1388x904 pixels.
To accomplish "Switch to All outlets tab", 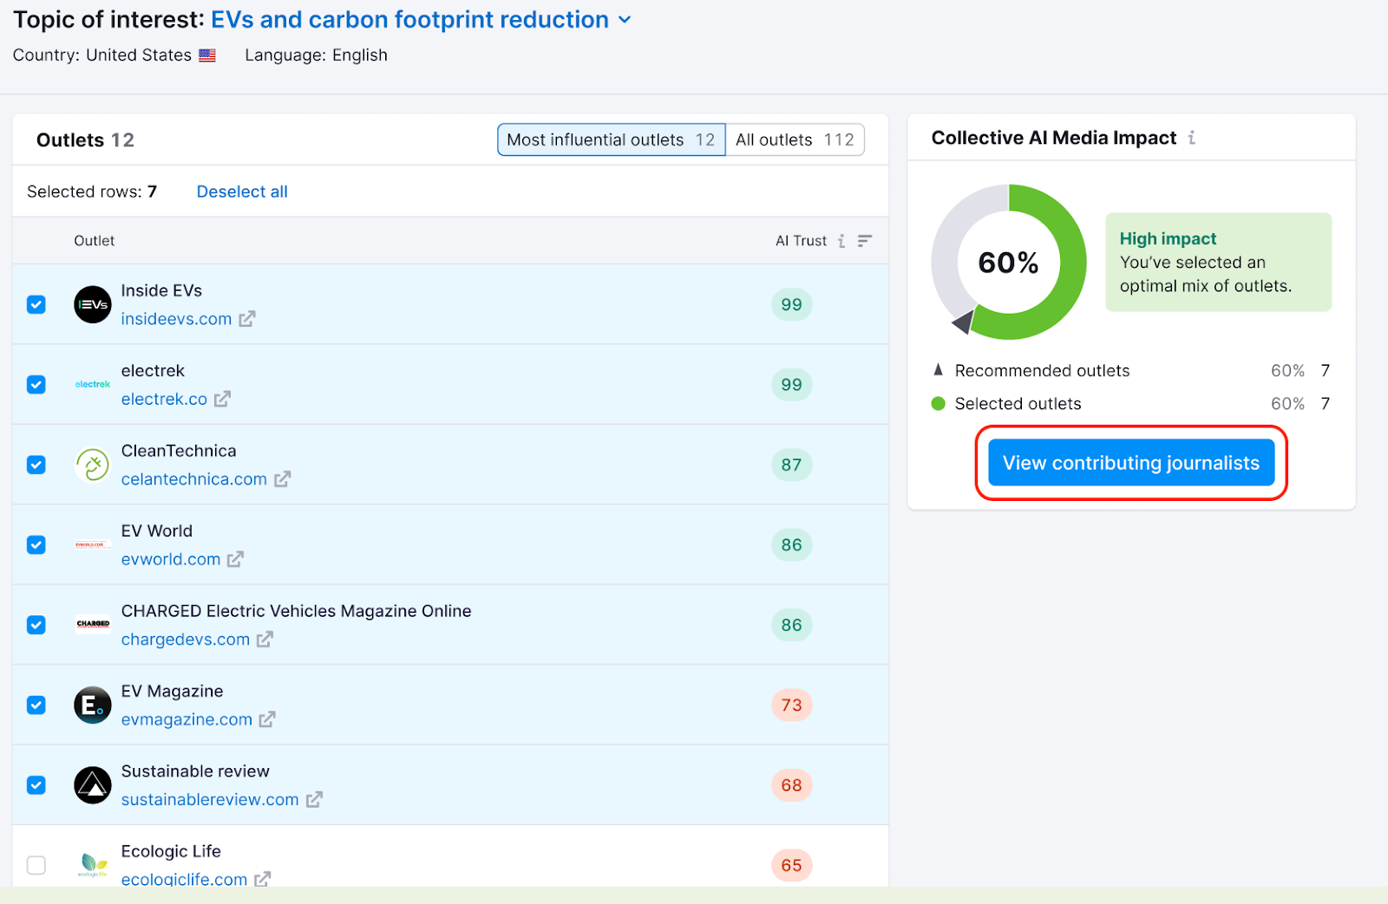I will tap(794, 140).
